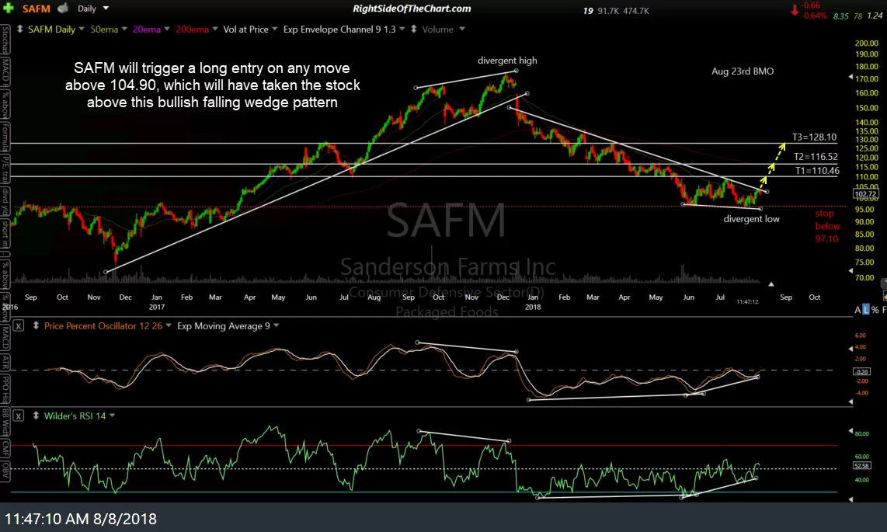Click the move arrows before SAFM Daily

tap(19, 30)
